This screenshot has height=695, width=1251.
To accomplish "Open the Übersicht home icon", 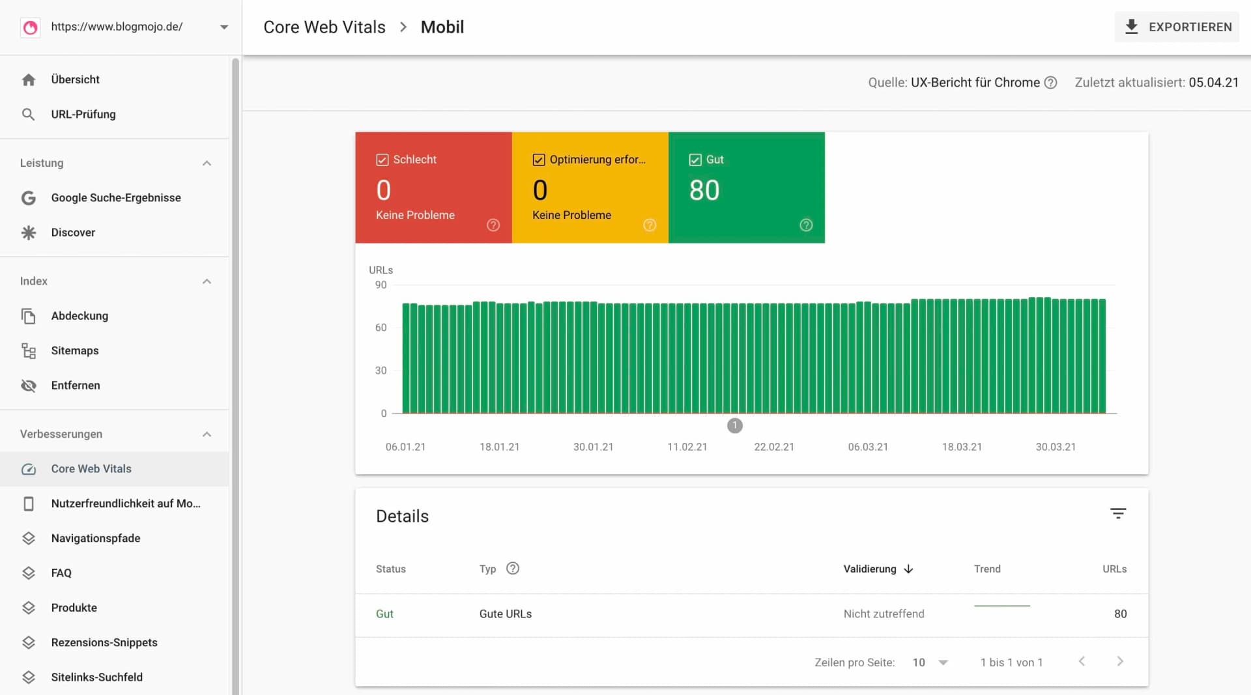I will pyautogui.click(x=29, y=79).
